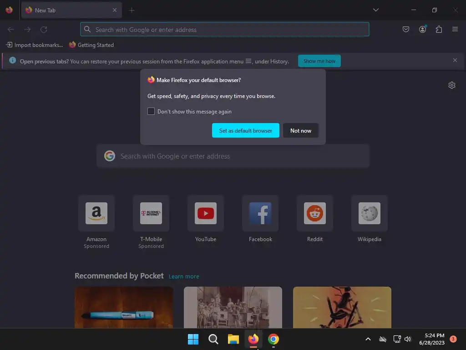Open the Firefox View pinned icon
This screenshot has width=466, height=350.
click(x=9, y=10)
